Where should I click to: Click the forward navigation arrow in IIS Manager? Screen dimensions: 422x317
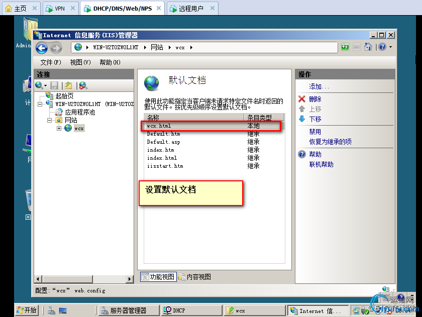[x=56, y=48]
